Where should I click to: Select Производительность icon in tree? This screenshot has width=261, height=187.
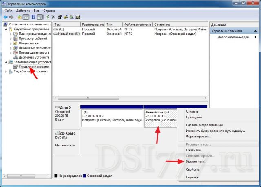15,52
